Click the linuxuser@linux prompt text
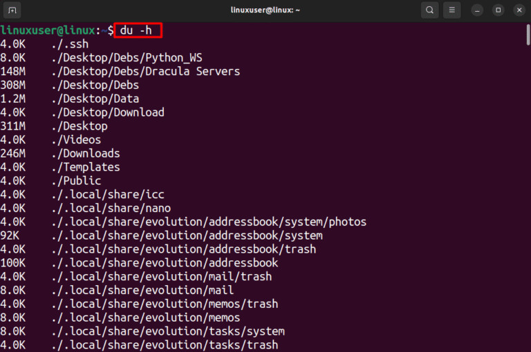Screen dimensions: 531x352 [48, 30]
